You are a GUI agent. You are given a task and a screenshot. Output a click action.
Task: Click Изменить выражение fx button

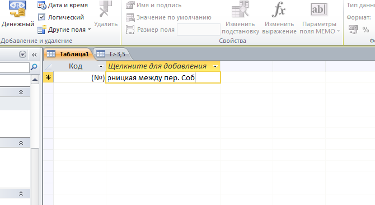click(279, 18)
